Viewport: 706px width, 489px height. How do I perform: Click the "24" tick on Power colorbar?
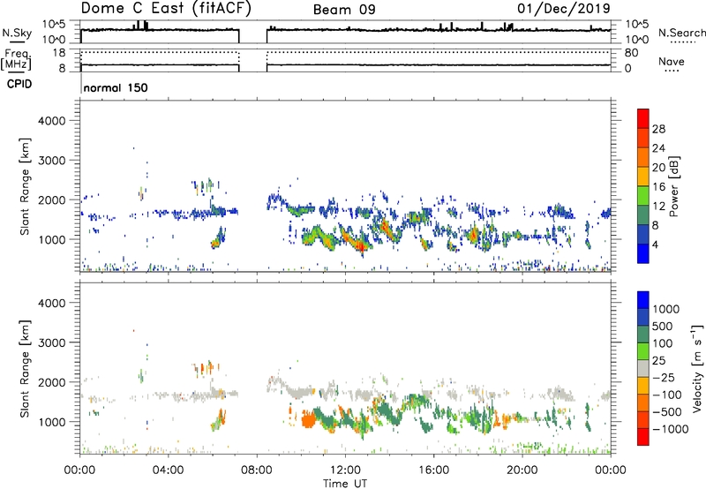pyautogui.click(x=658, y=148)
